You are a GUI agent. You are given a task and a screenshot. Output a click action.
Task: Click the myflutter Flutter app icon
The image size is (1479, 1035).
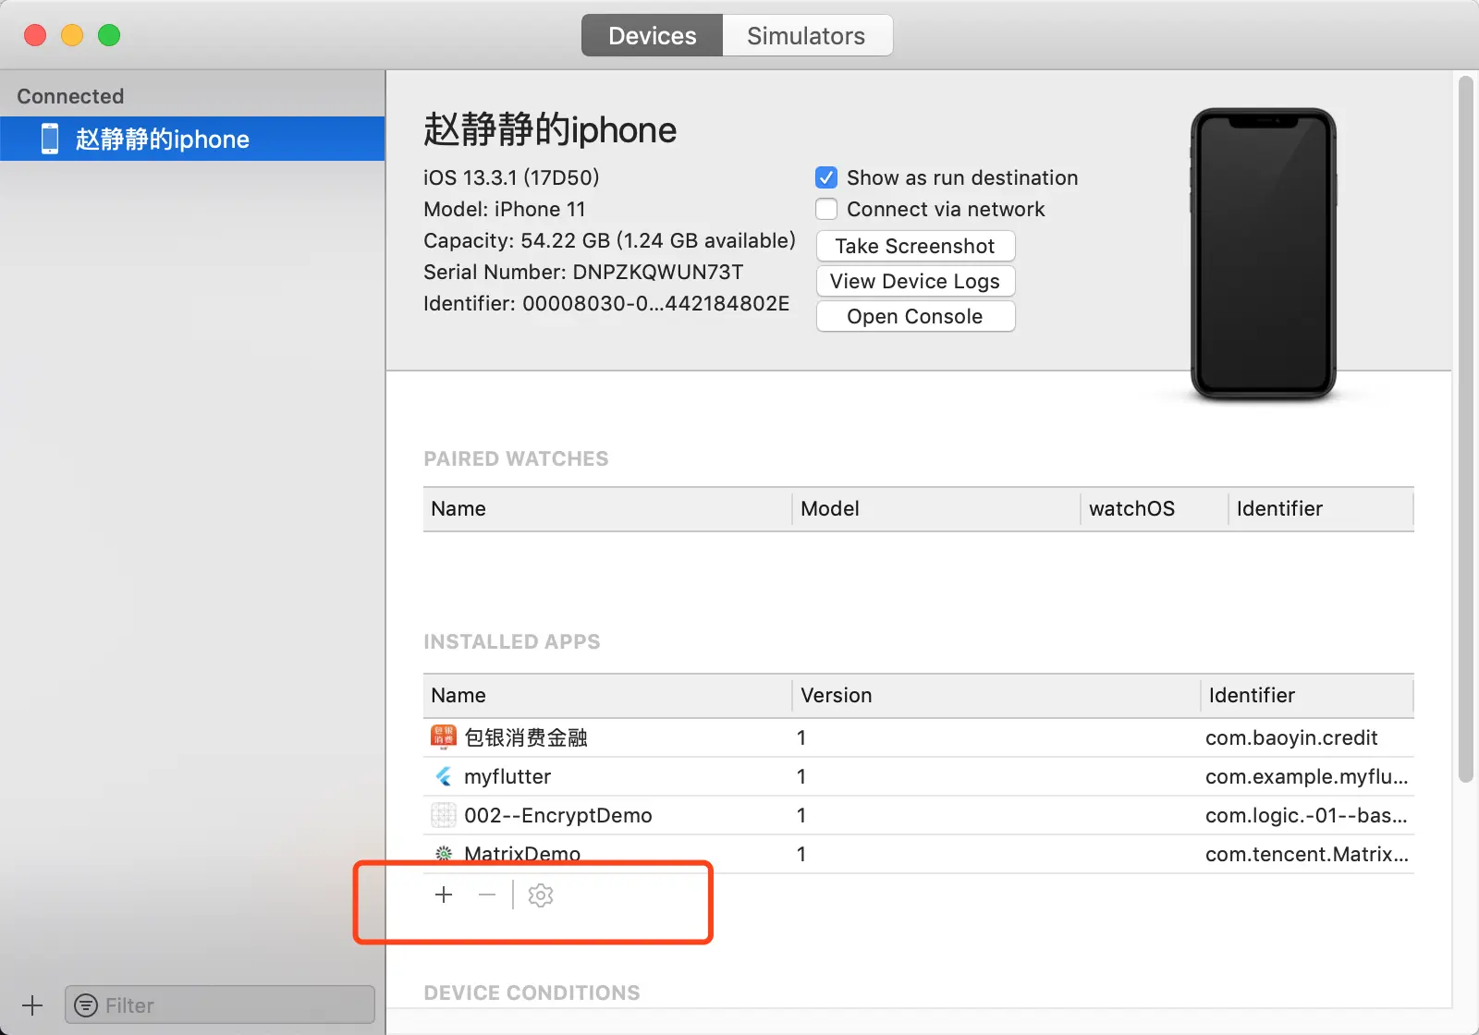[x=444, y=776]
